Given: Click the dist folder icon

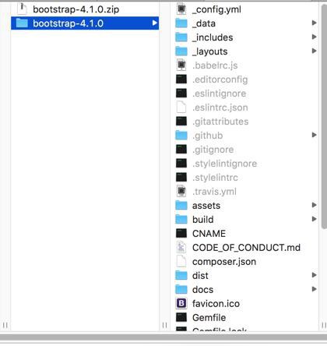Looking at the screenshot, I should click(181, 276).
